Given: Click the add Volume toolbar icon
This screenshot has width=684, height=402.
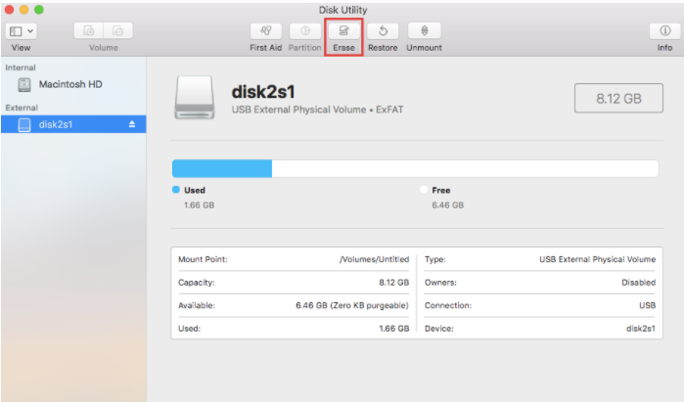Looking at the screenshot, I should pyautogui.click(x=88, y=31).
